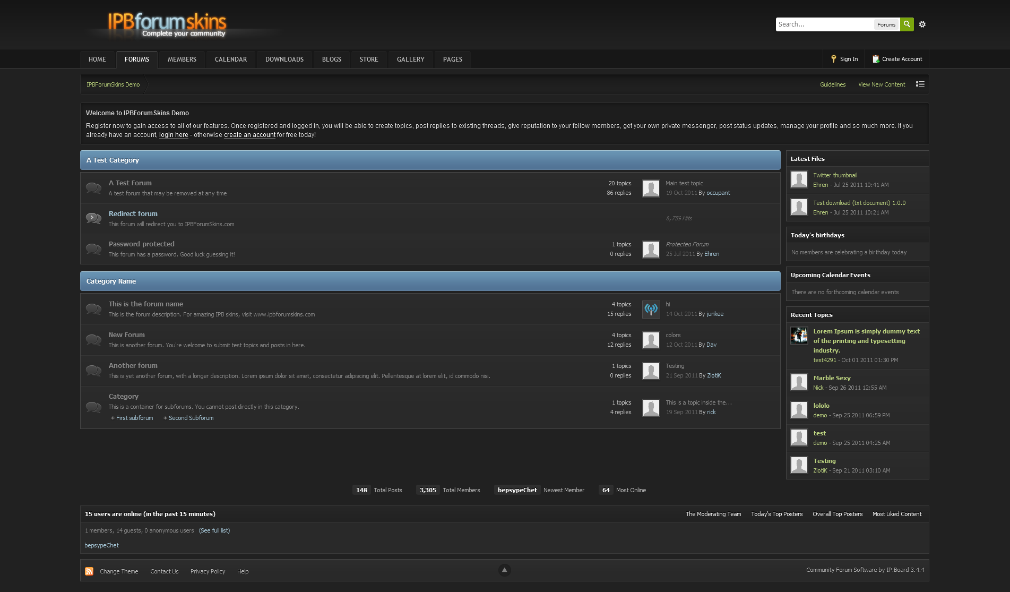Screen dimensions: 1010x592
Task: Collapse the 'Category Name' header
Action: point(430,281)
